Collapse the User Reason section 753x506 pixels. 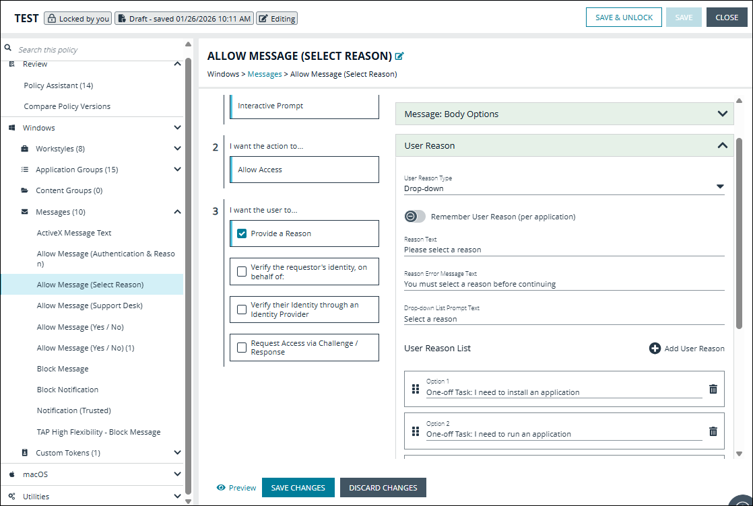723,145
